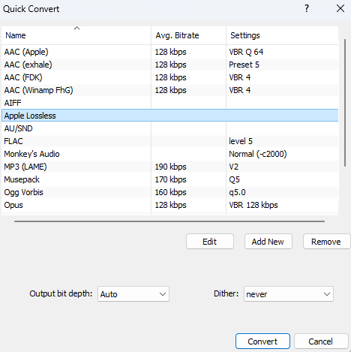Select the AAC (Apple) preset

pos(170,52)
